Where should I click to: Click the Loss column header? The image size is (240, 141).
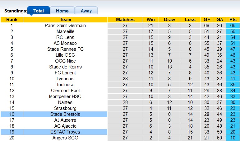click(190, 20)
